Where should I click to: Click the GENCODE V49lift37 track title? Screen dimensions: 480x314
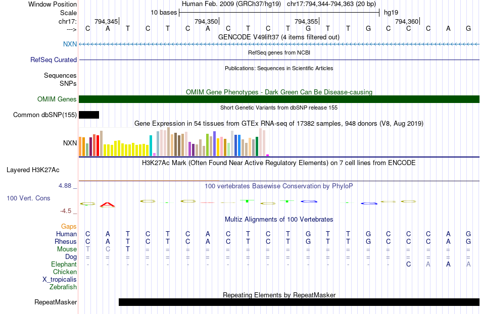[x=278, y=37]
